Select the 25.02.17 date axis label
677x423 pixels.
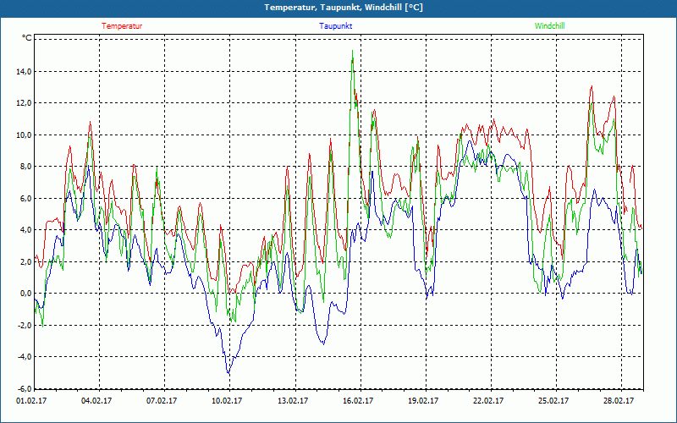(x=553, y=401)
